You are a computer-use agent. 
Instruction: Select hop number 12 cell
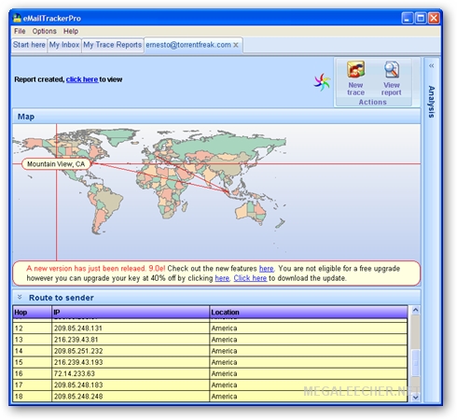pos(32,329)
